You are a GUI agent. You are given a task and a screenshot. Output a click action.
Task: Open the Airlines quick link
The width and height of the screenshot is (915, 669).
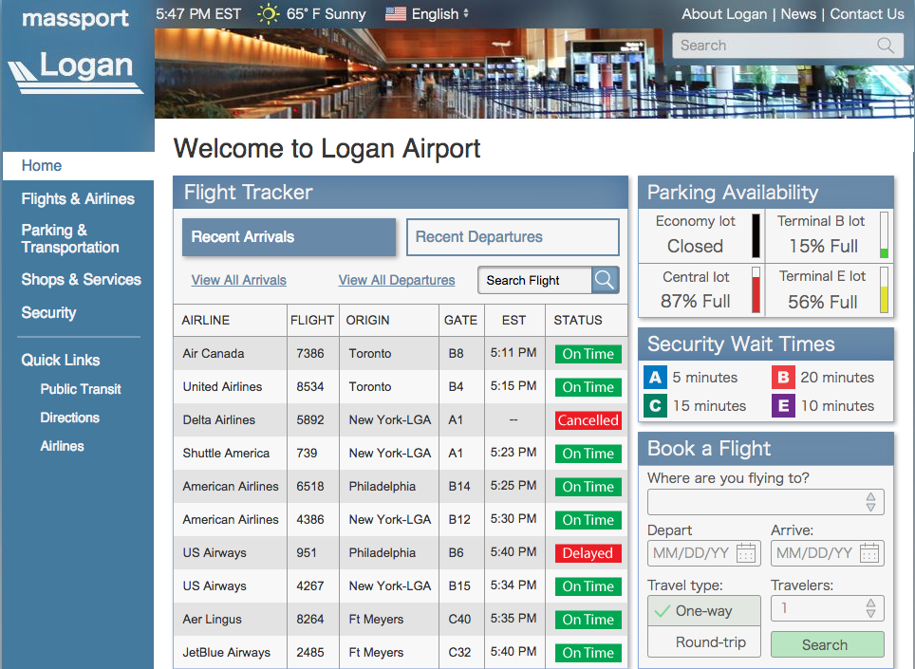click(62, 446)
